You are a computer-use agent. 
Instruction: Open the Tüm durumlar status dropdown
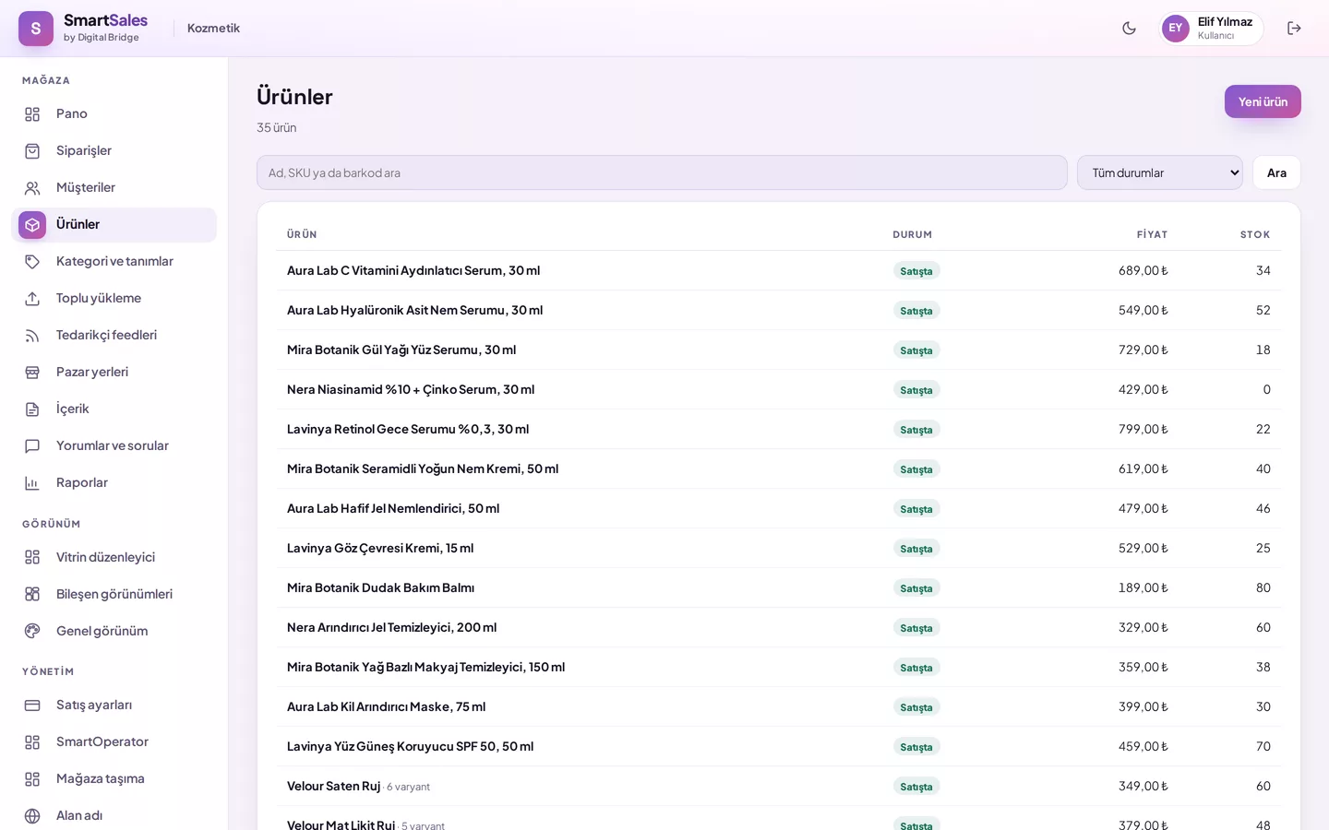pos(1160,172)
